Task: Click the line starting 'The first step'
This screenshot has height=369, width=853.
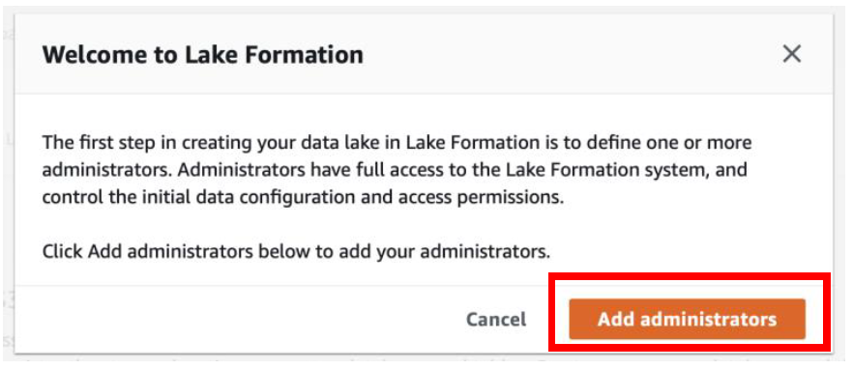Action: tap(397, 142)
